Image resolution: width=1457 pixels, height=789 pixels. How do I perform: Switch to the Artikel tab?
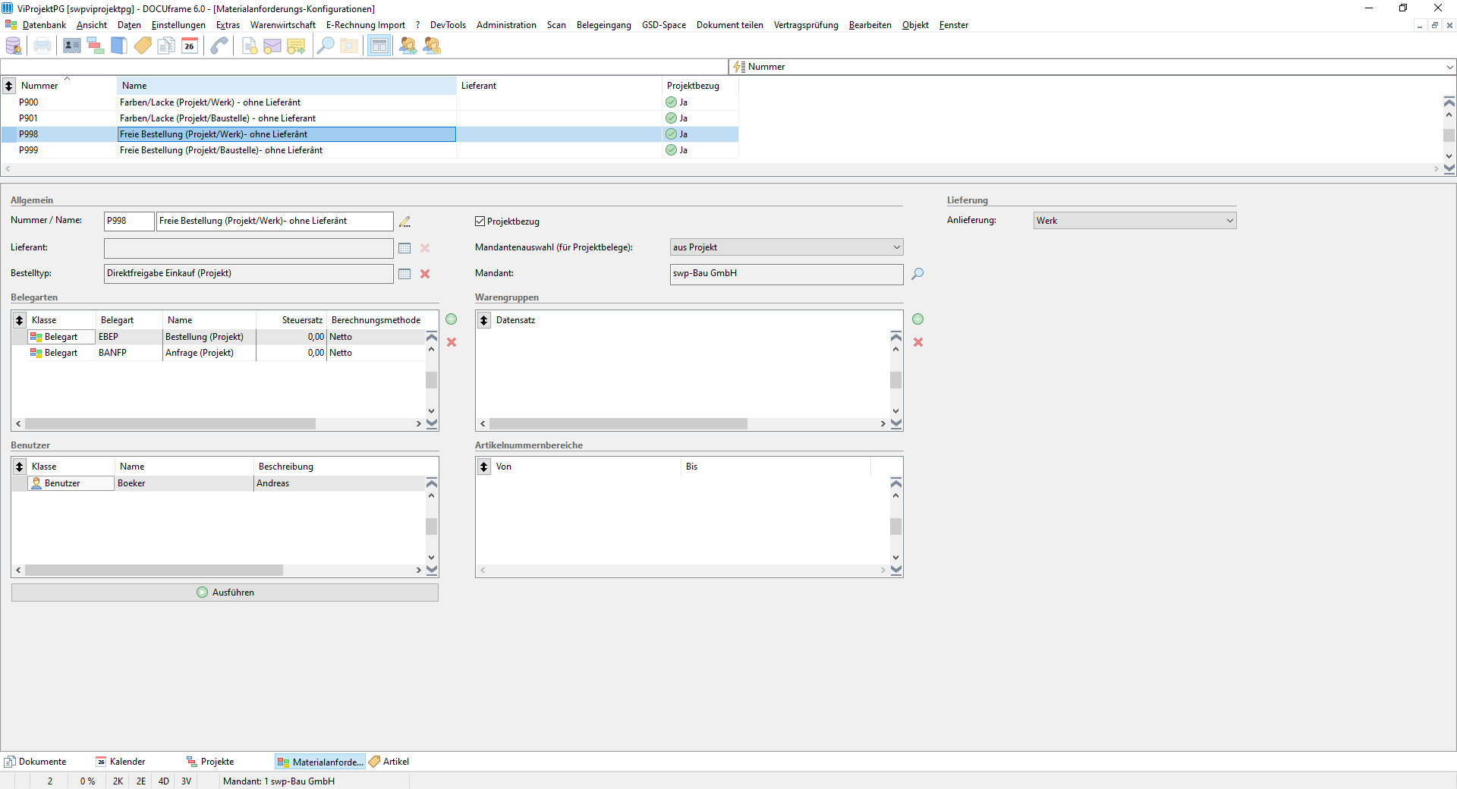click(x=389, y=762)
